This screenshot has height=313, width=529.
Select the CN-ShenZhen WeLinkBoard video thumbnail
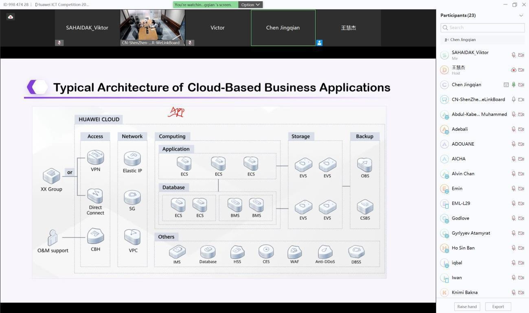152,28
